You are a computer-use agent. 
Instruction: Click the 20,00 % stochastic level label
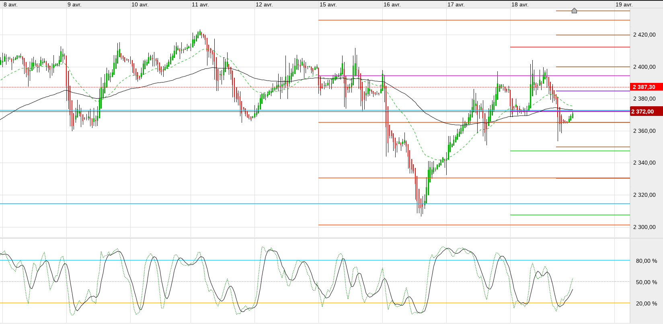click(647, 303)
